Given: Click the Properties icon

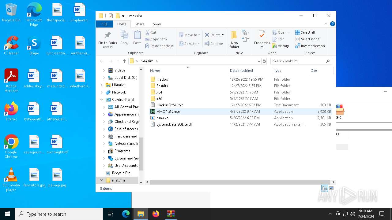Looking at the screenshot, I should coord(262,35).
